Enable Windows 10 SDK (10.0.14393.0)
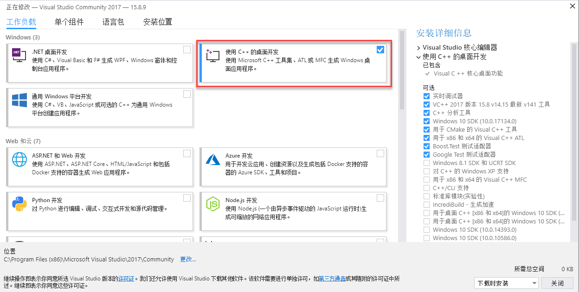 pos(426,229)
